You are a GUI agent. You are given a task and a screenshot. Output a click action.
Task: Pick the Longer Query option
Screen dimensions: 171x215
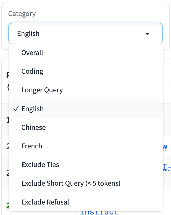point(42,90)
